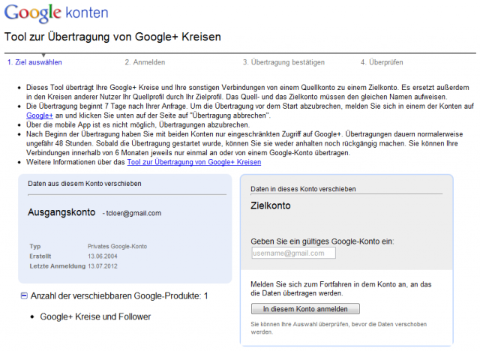
Task: Select the '4. Überprüfen' step
Action: [x=382, y=62]
